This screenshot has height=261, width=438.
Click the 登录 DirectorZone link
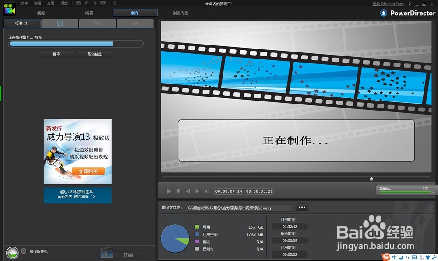[x=388, y=4]
